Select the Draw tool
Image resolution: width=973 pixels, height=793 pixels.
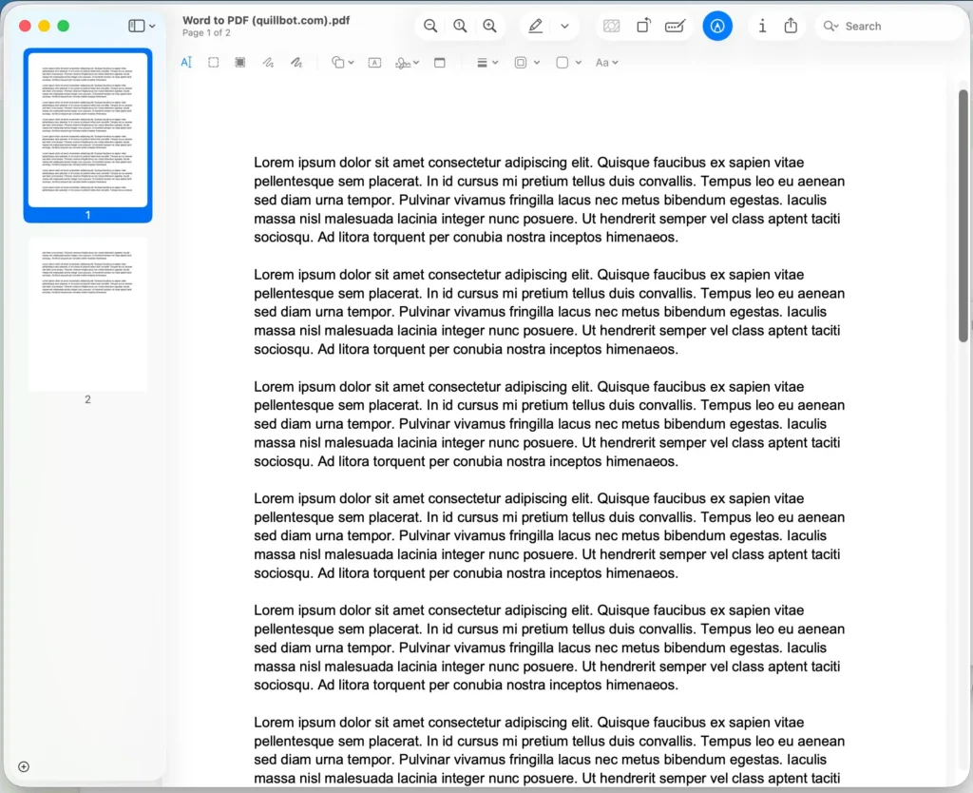[296, 62]
